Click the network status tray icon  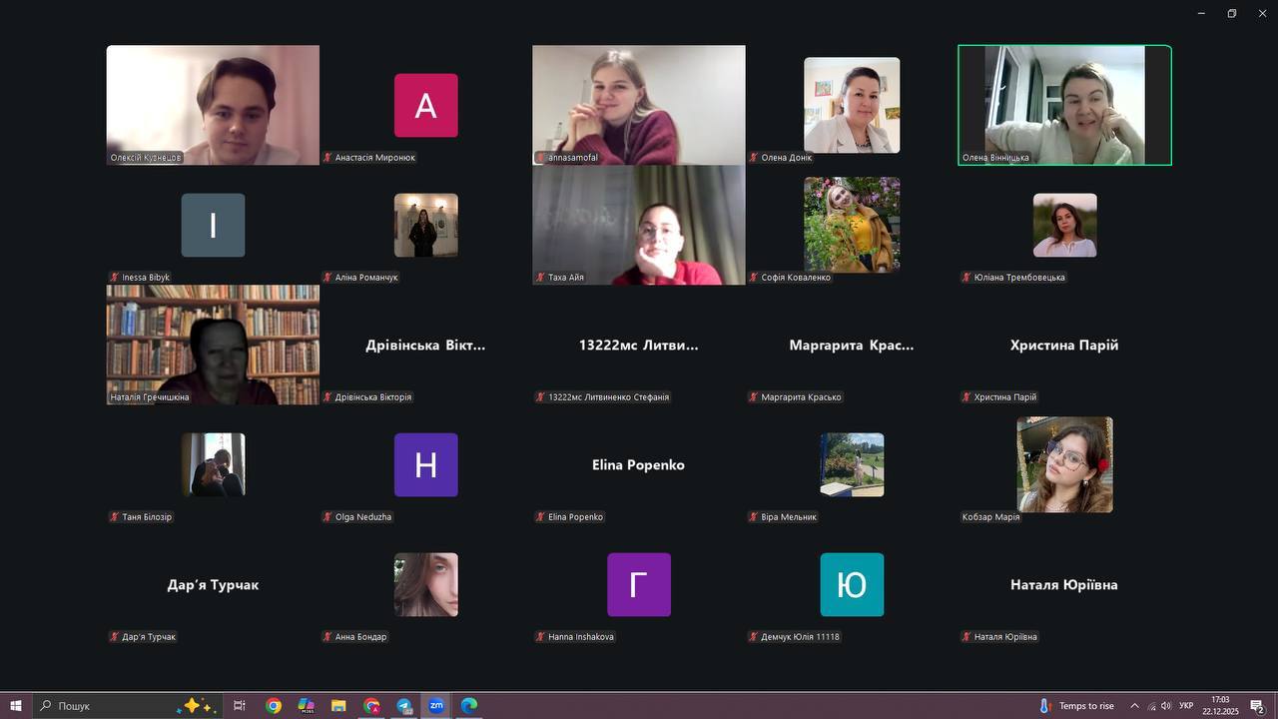click(x=1151, y=706)
